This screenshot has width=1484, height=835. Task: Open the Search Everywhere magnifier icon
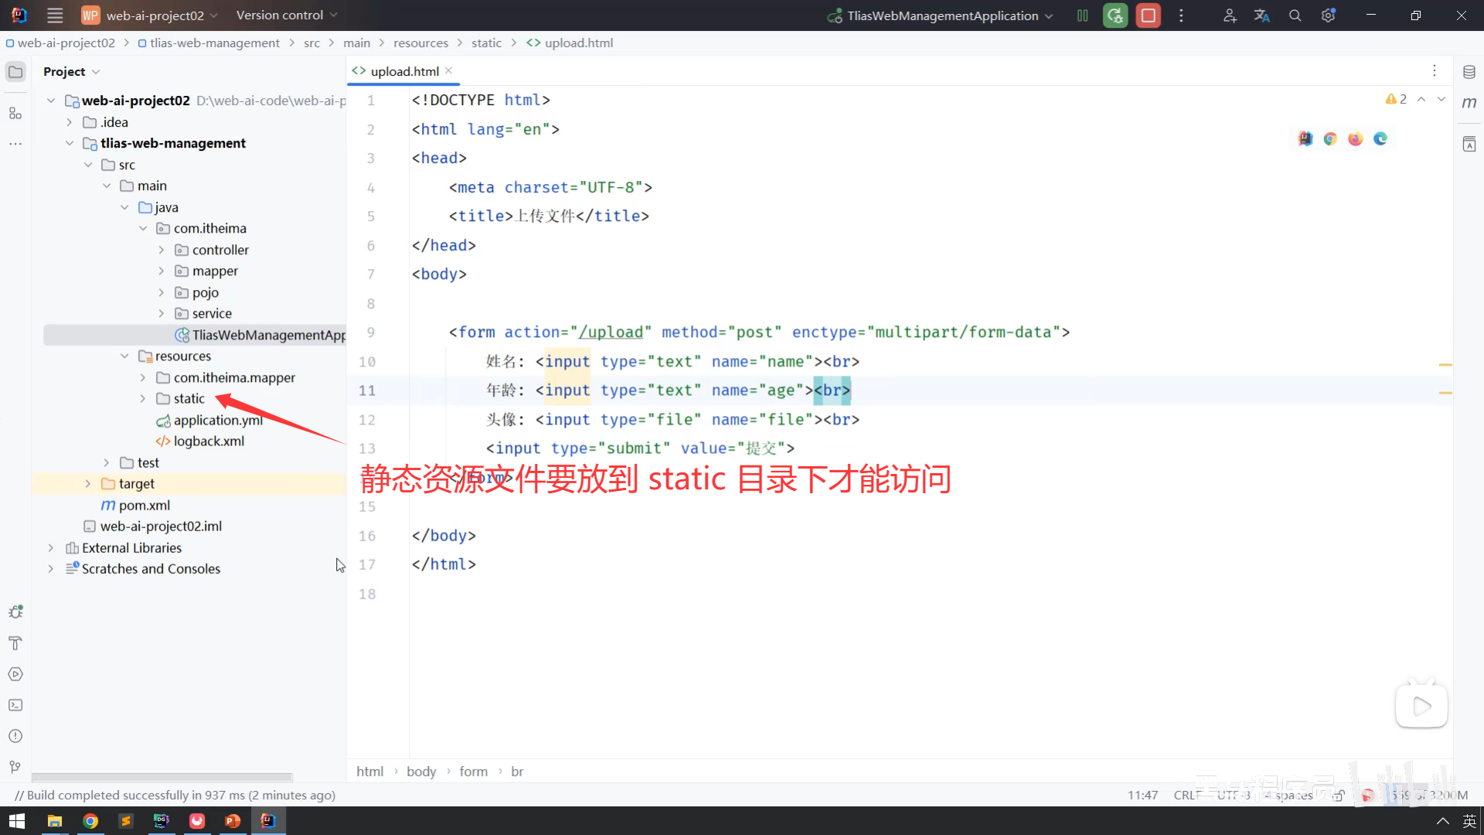[x=1295, y=15]
